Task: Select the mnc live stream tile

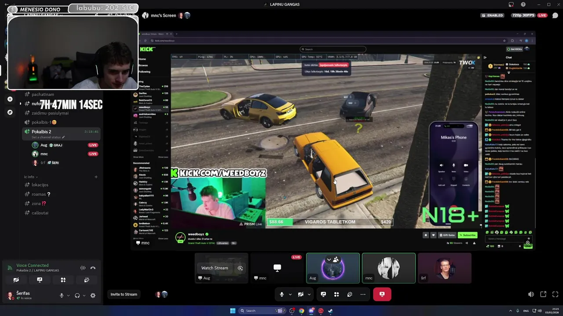Action: [277, 268]
